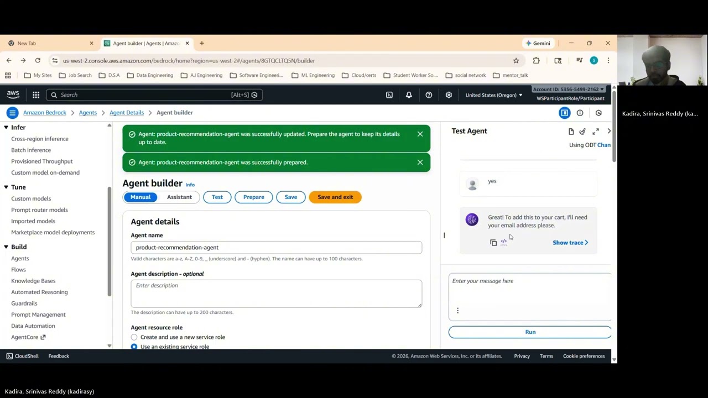
Task: Open Flows in the sidebar
Action: [18, 270]
